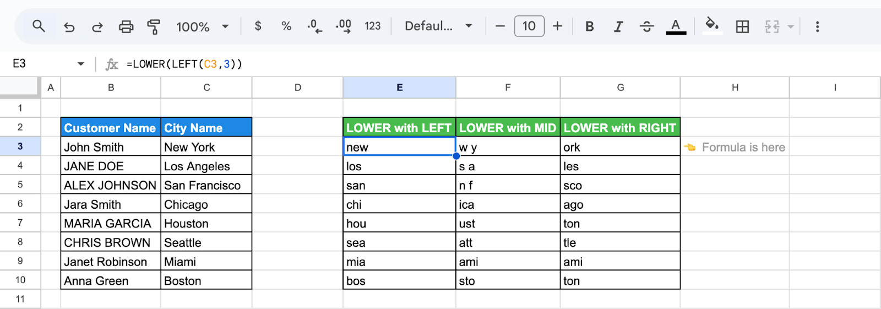
Task: Open the more toolbar options menu
Action: coord(817,26)
